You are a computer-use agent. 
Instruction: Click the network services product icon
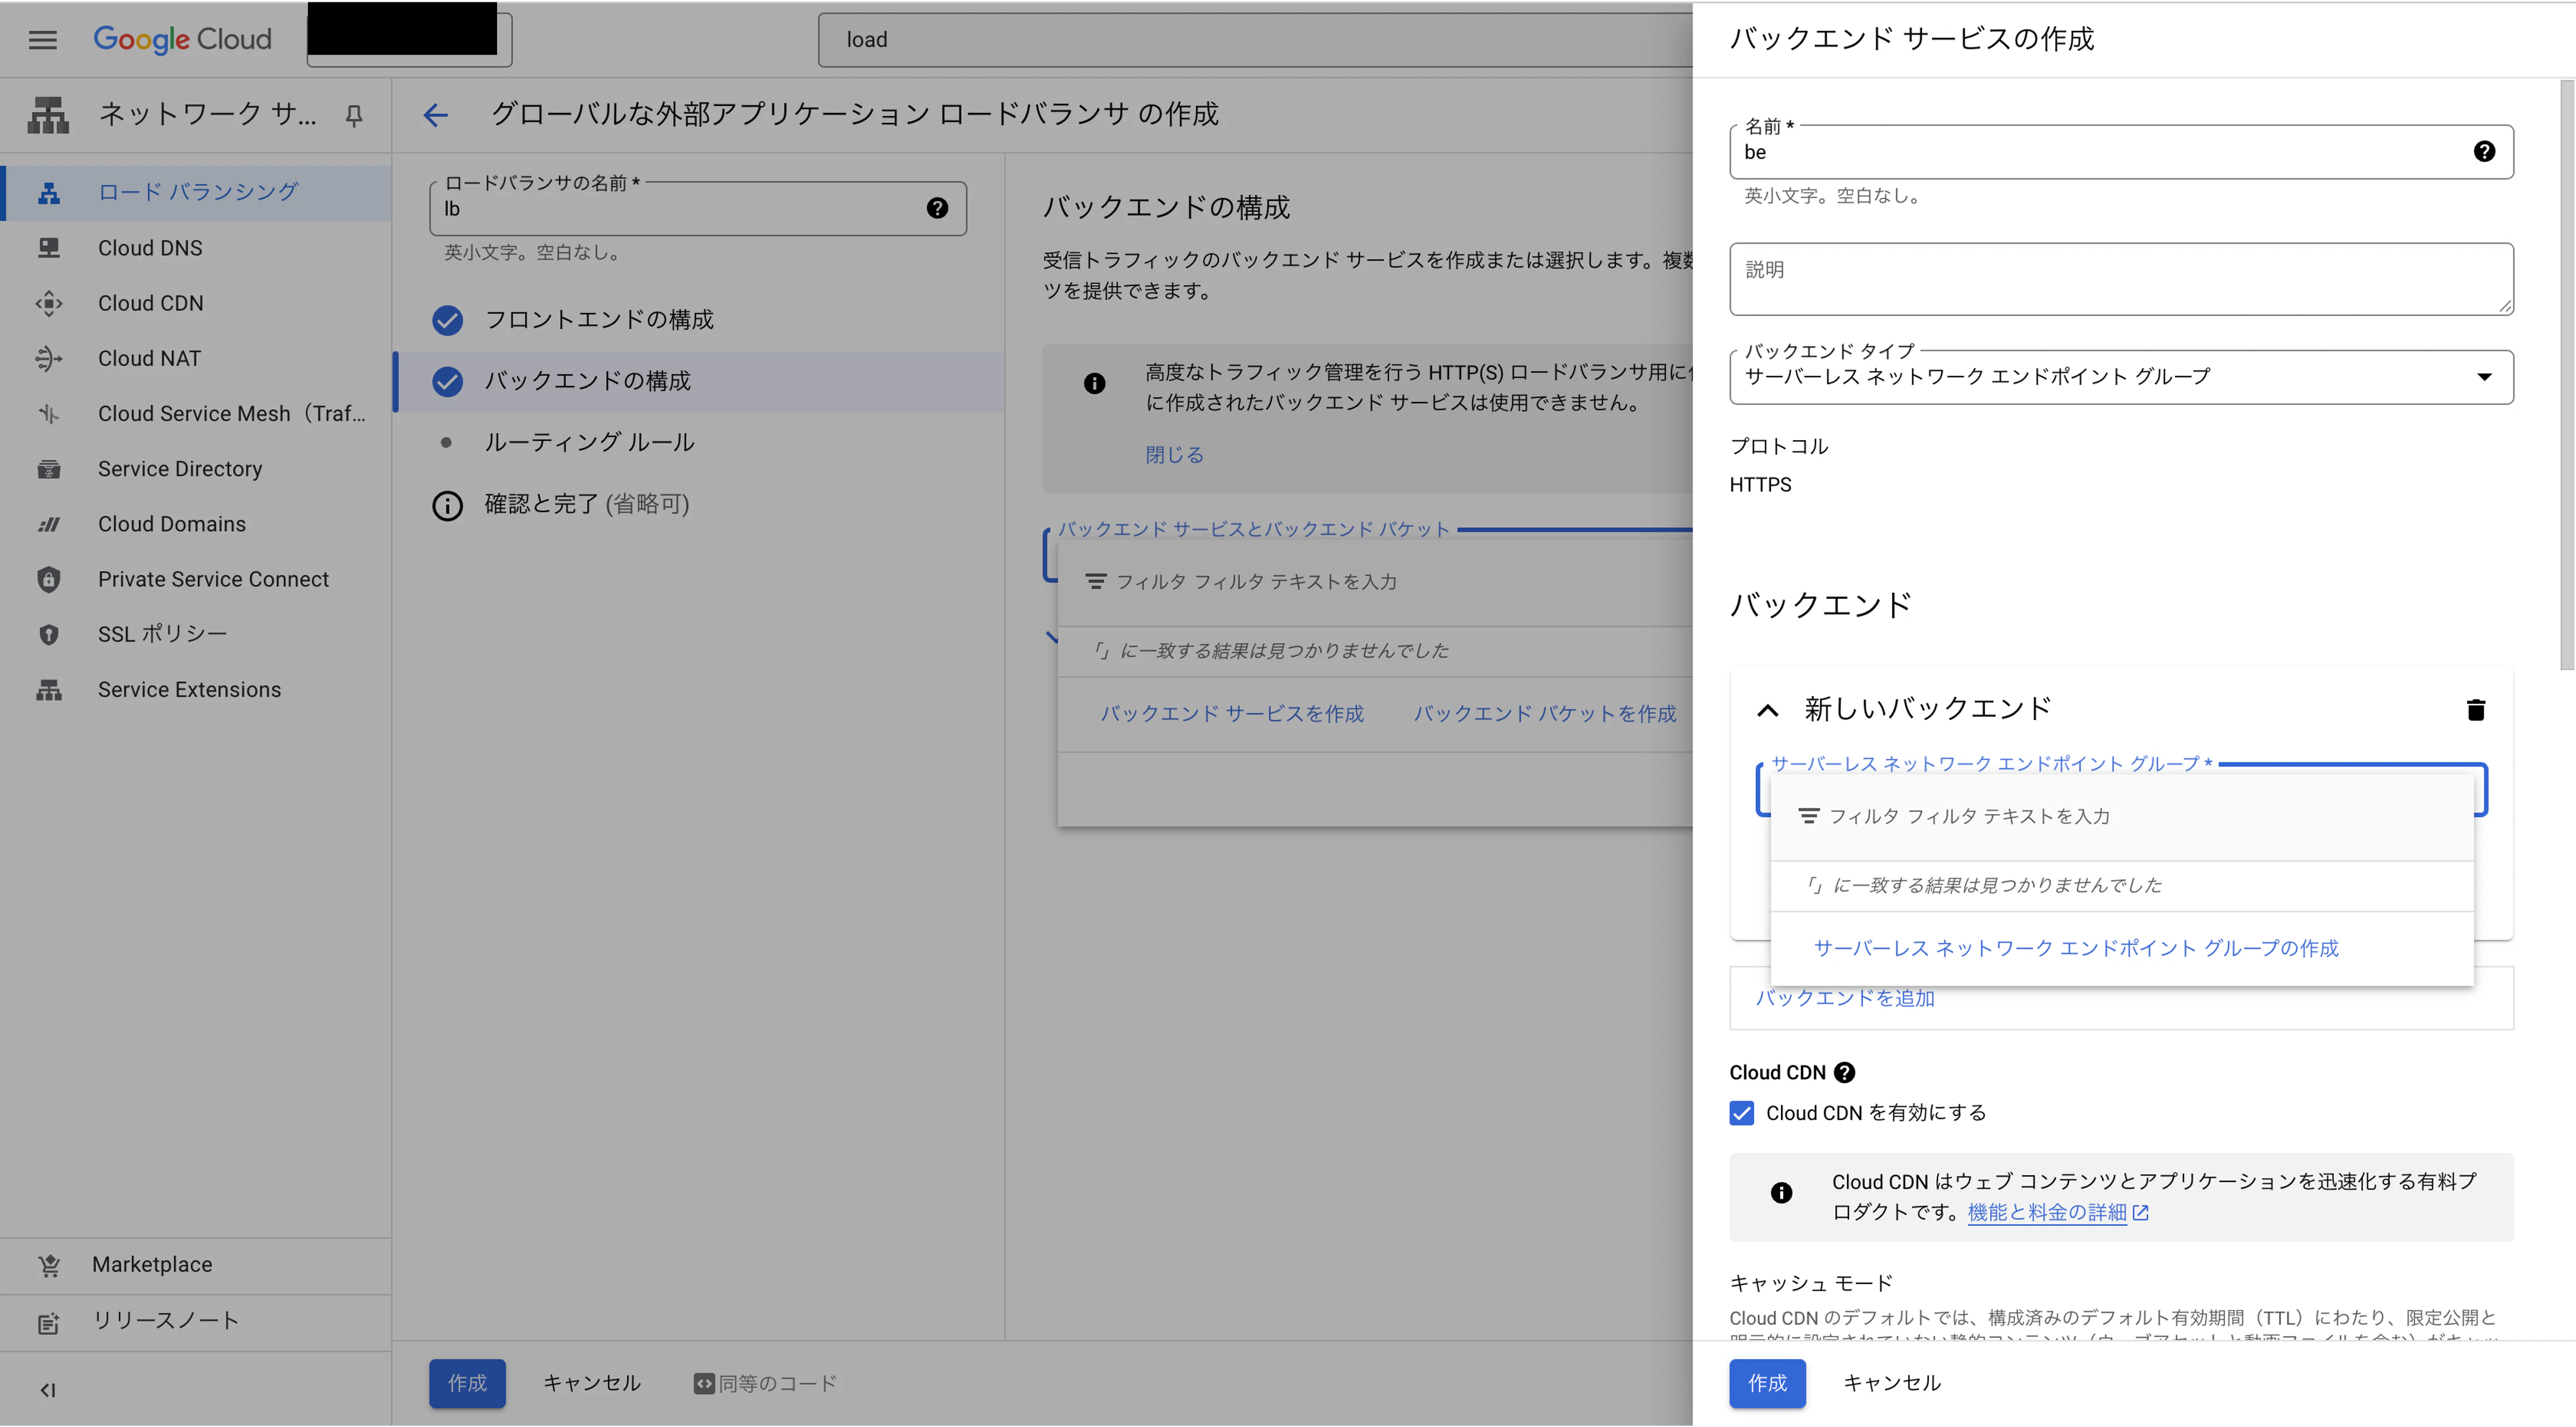point(48,115)
